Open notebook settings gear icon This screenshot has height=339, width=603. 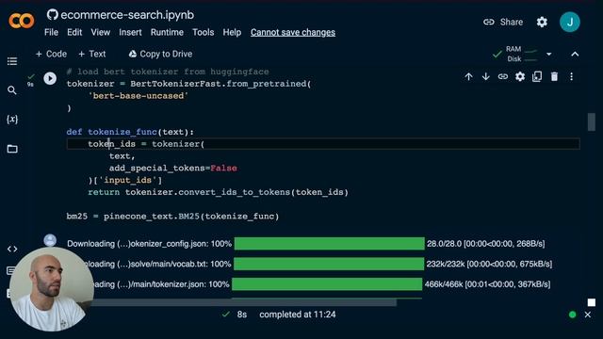542,22
